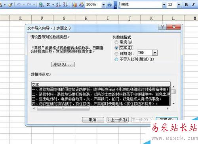Open the YMD date format dropdown
This screenshot has height=144, width=198.
coord(155,53)
